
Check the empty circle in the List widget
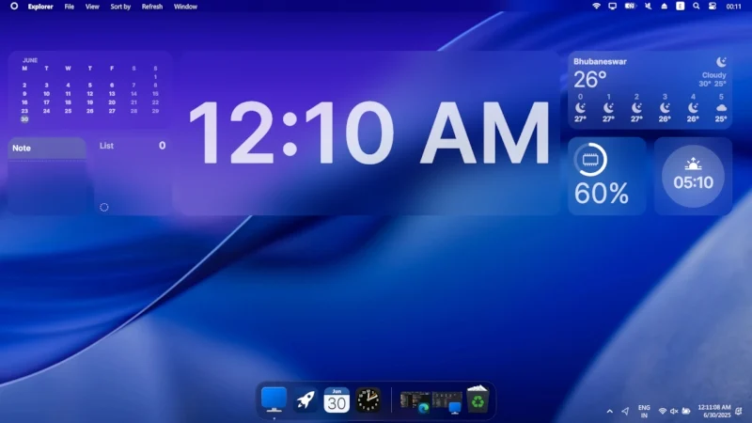104,207
